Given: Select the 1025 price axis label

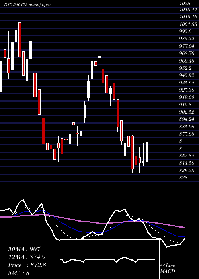Looking at the screenshot, I should (185, 3).
